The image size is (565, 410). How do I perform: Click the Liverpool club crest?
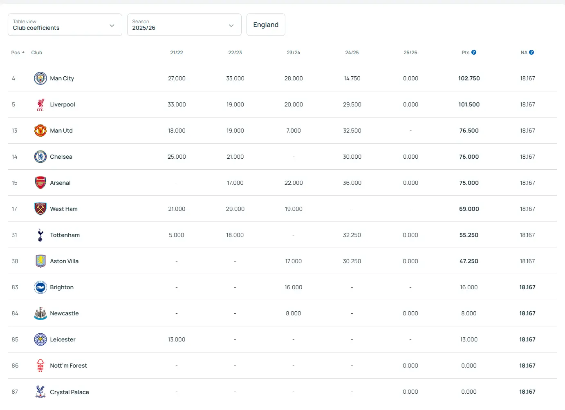pos(40,104)
